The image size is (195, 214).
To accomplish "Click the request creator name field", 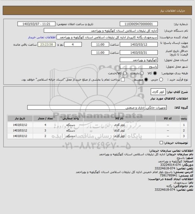I will (x=107, y=37).
